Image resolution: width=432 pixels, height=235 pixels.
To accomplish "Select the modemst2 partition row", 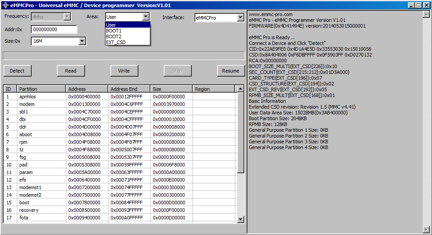I will 120,195.
